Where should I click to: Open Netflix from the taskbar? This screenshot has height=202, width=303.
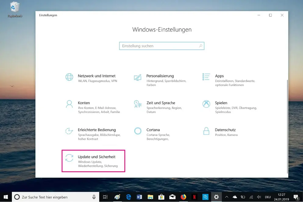click(194, 197)
